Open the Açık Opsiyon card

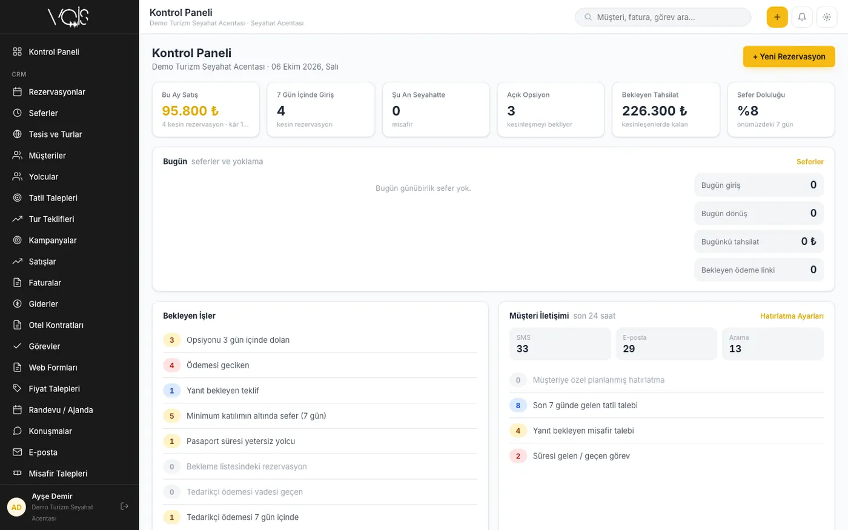[551, 110]
